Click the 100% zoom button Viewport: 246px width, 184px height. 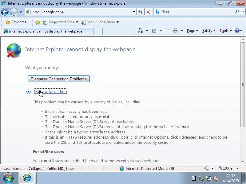pos(225,168)
